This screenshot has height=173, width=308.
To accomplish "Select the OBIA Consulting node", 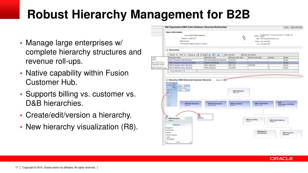I will click(x=254, y=121).
